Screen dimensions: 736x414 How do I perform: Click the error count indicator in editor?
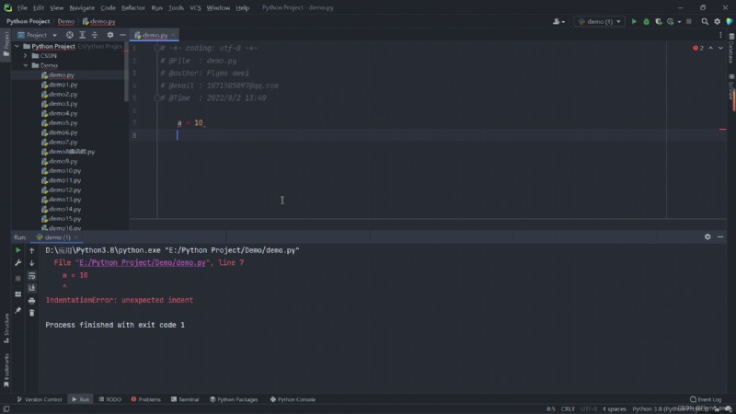click(698, 48)
